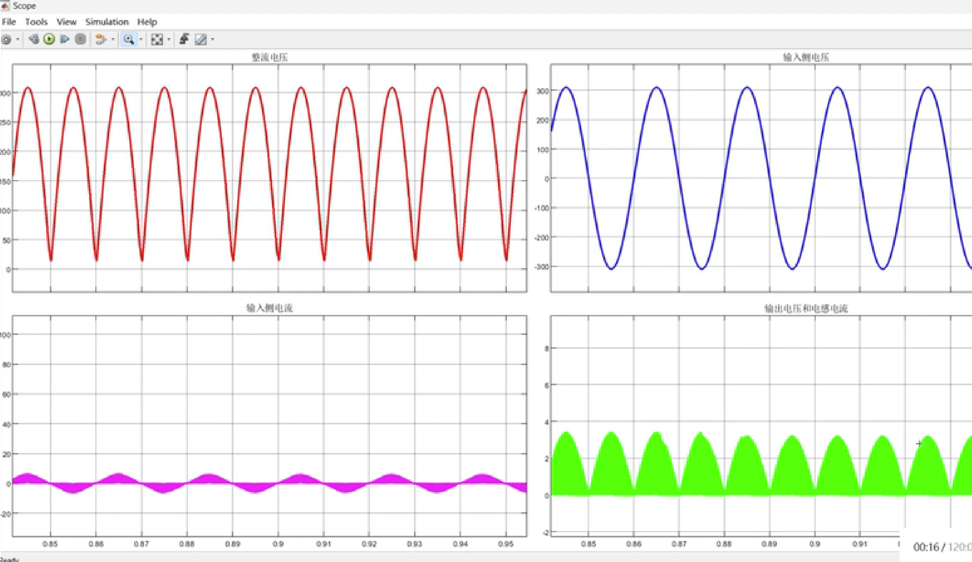
Task: Expand the arrow beside the orange block icon
Action: (x=113, y=39)
